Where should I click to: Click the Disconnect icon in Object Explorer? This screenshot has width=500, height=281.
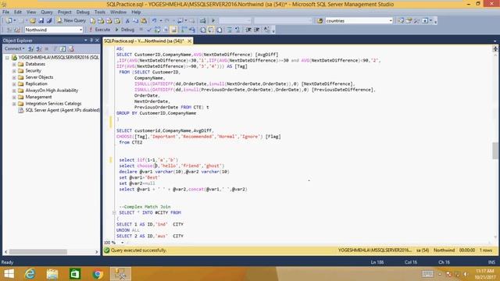click(x=38, y=48)
